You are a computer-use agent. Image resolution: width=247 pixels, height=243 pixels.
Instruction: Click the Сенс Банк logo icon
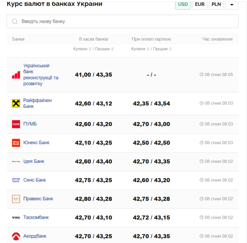coord(16,180)
